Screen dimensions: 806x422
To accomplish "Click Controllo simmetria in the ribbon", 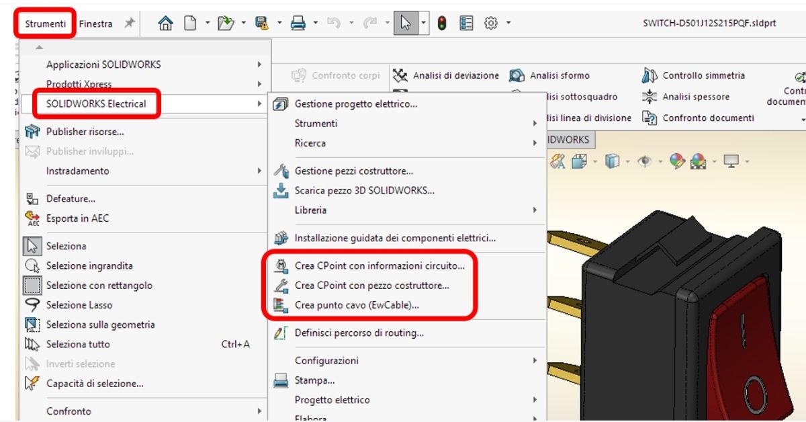I will coord(703,75).
